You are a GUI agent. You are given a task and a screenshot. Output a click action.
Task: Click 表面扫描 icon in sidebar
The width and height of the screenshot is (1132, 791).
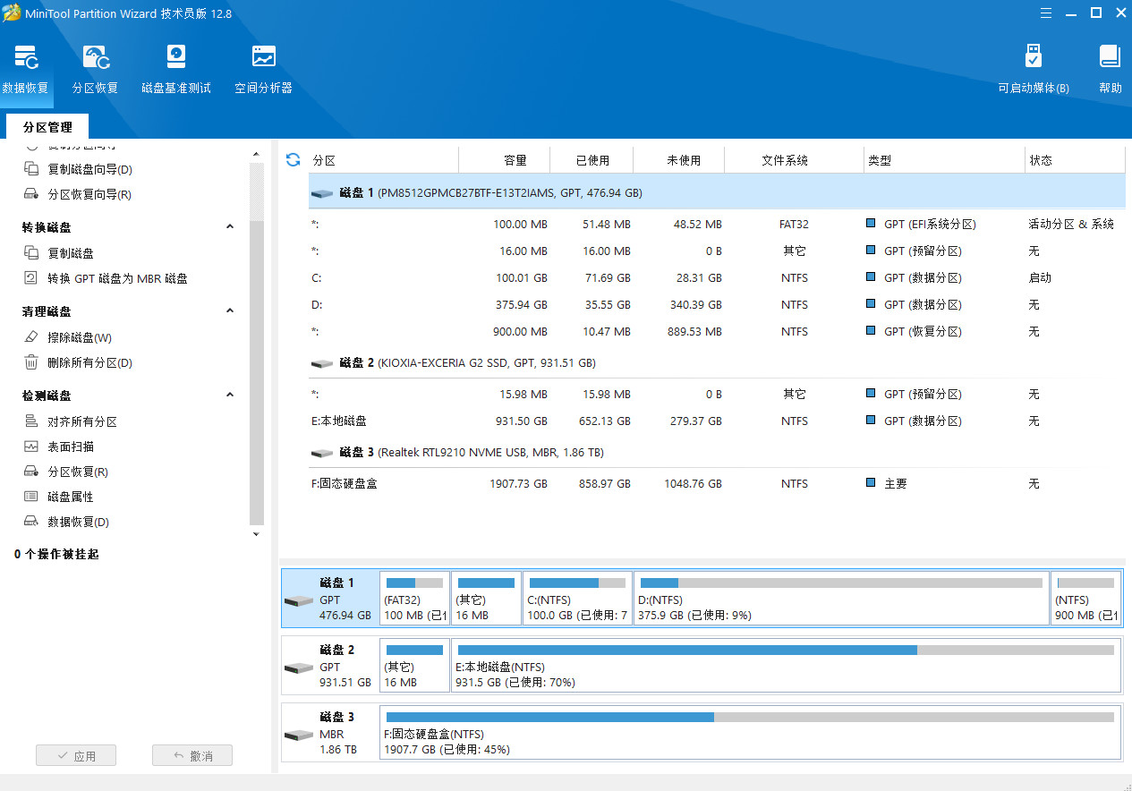pyautogui.click(x=31, y=447)
